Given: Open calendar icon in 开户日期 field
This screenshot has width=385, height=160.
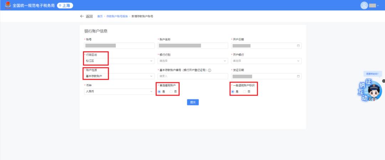Looking at the screenshot, I should click(x=298, y=46).
